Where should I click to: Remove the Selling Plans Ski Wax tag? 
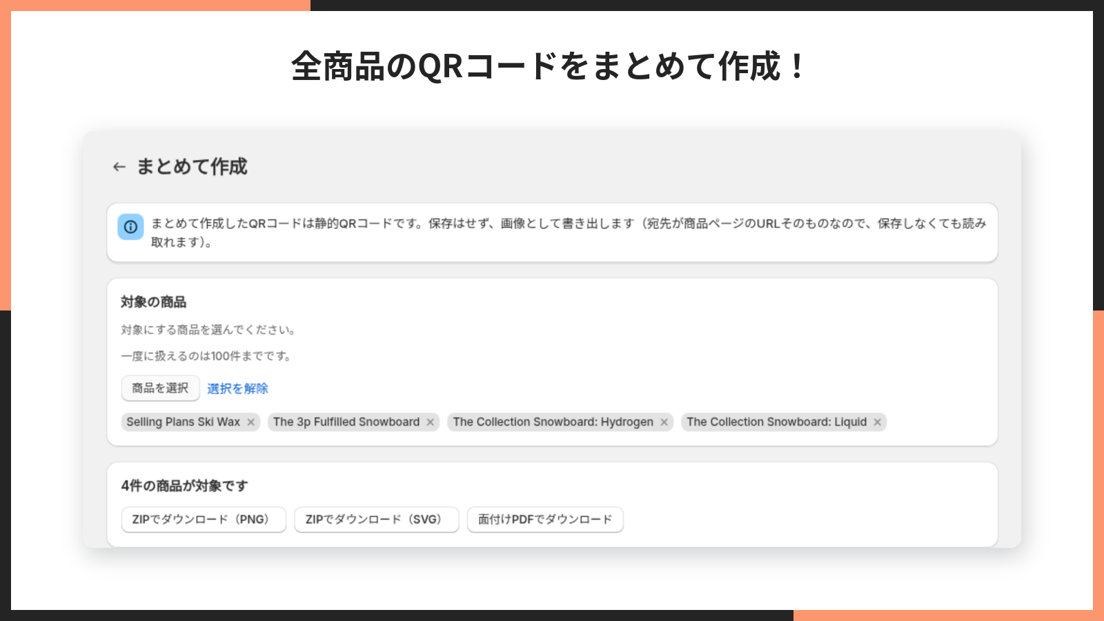point(251,422)
